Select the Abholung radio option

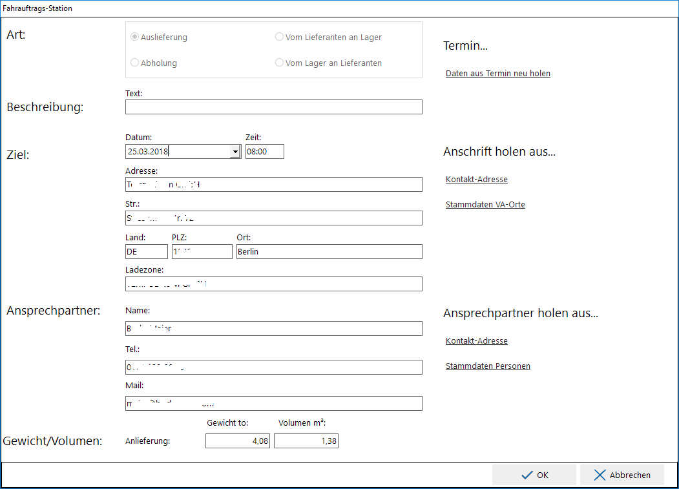click(x=154, y=63)
